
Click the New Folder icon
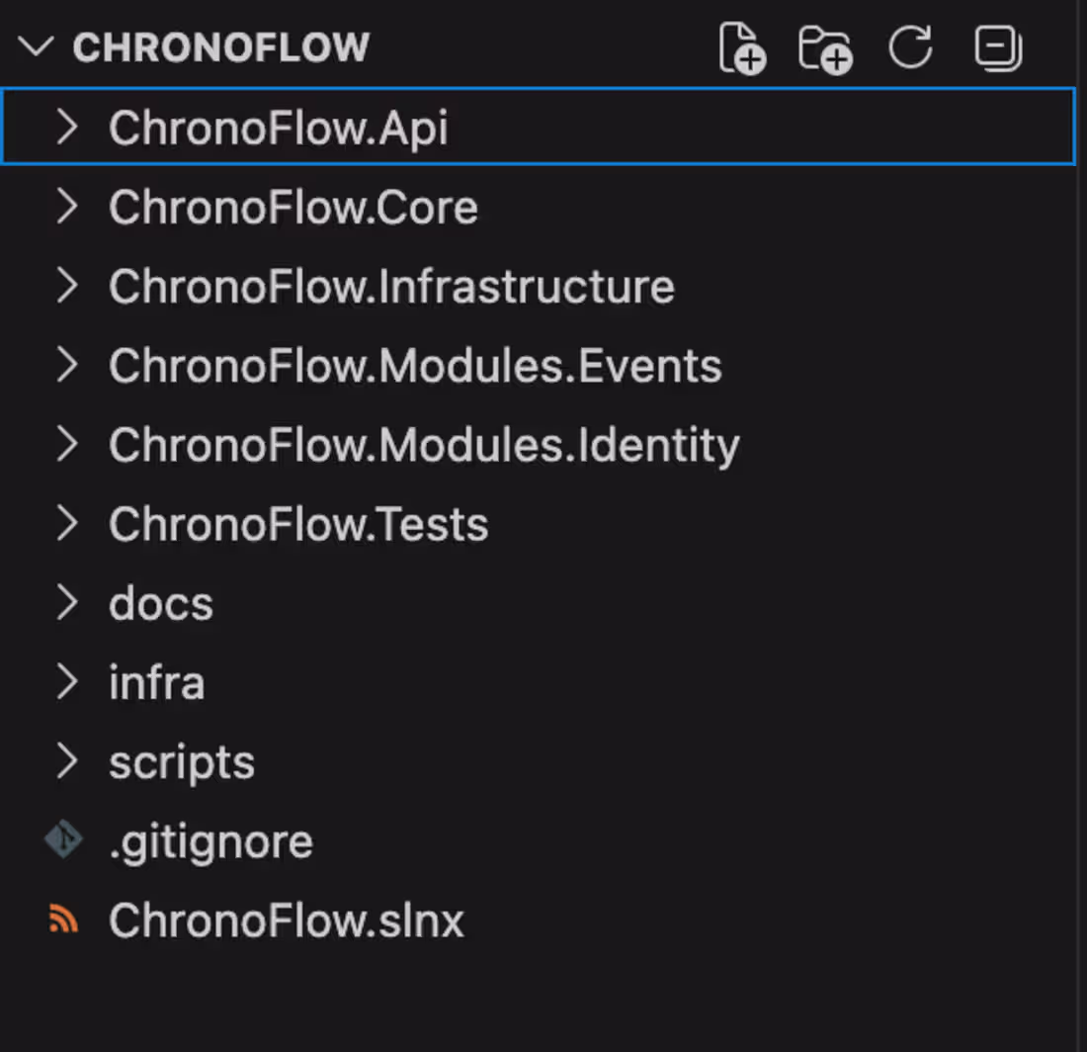826,47
